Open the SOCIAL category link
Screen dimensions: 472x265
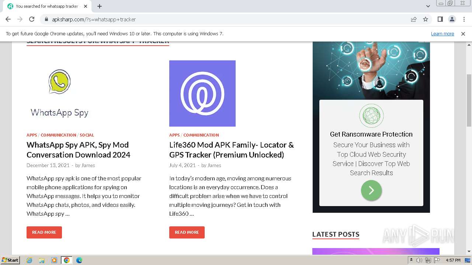[87, 135]
